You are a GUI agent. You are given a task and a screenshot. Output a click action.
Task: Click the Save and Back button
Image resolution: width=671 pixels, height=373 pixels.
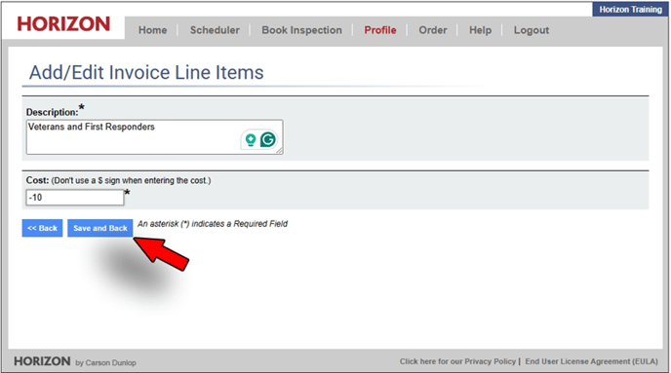pyautogui.click(x=100, y=228)
